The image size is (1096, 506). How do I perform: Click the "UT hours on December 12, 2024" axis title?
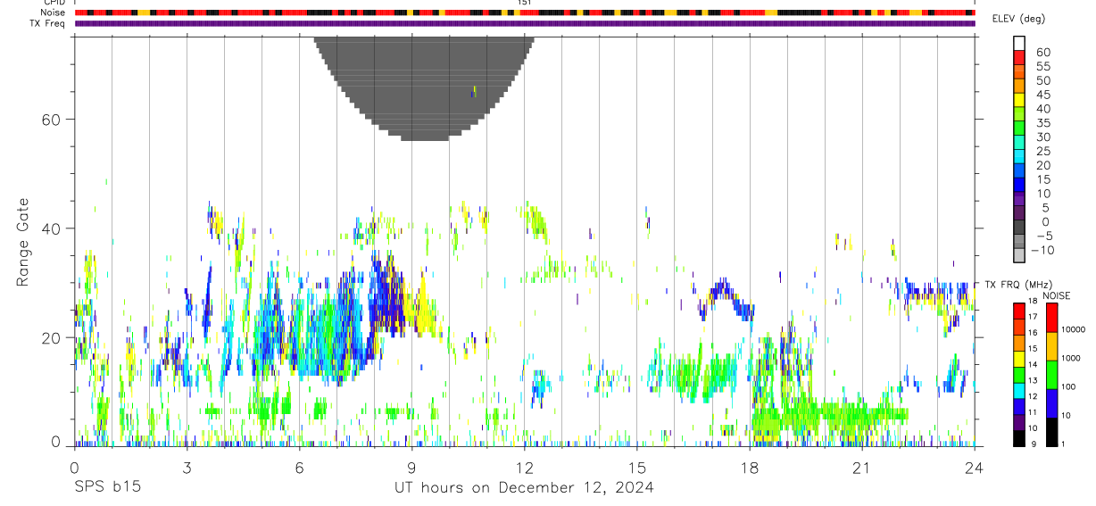524,487
